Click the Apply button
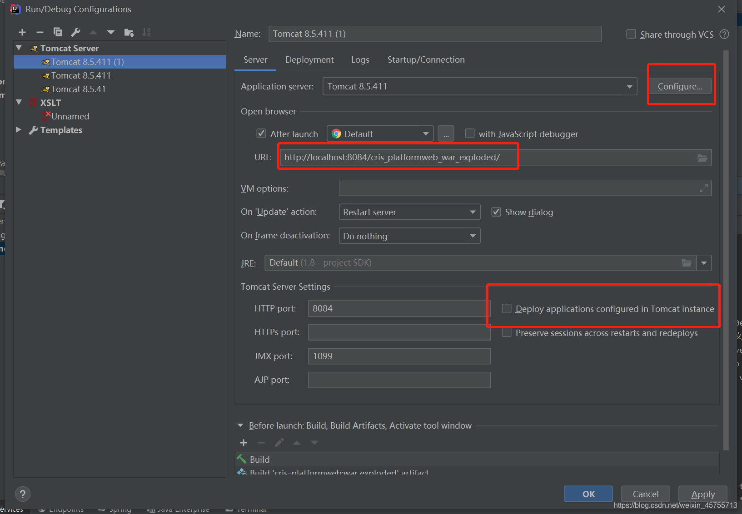 703,494
